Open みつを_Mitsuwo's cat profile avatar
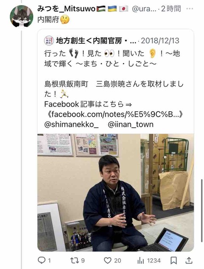The image size is (204, 269). (22, 16)
